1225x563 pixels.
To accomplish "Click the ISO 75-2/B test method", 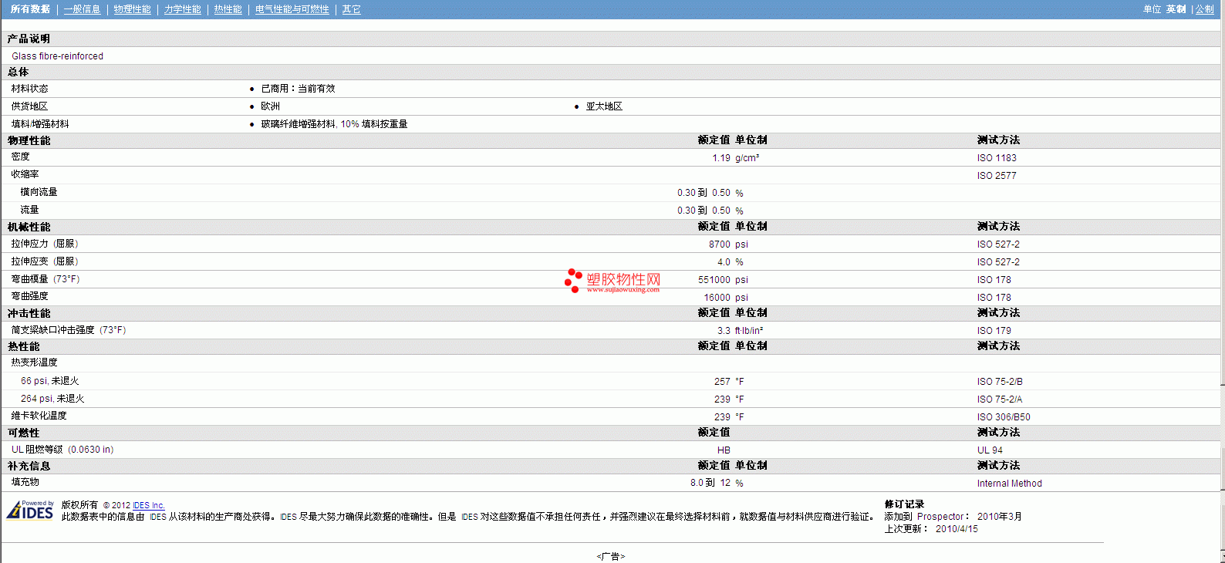I will pyautogui.click(x=1000, y=382).
